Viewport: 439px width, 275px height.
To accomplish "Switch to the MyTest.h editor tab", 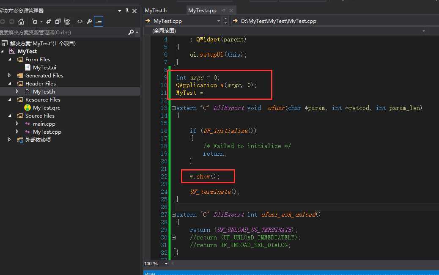I will click(x=156, y=10).
